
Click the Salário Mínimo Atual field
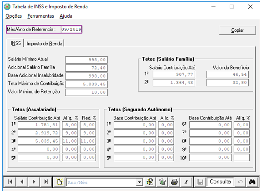coord(86,60)
